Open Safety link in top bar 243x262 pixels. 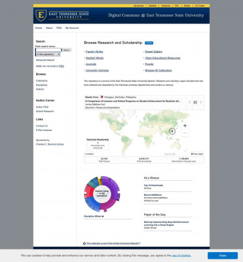click(x=187, y=6)
